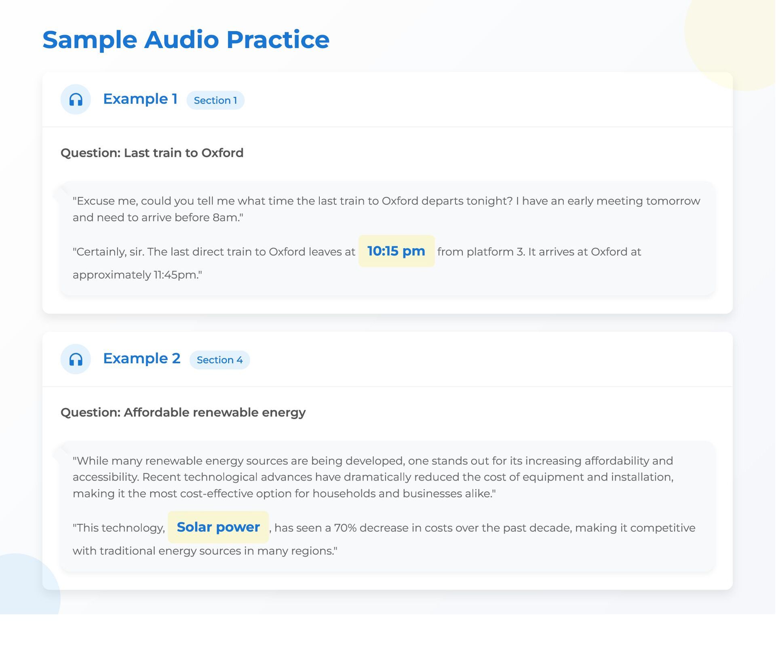Click the Last train to Oxford question

coord(152,153)
